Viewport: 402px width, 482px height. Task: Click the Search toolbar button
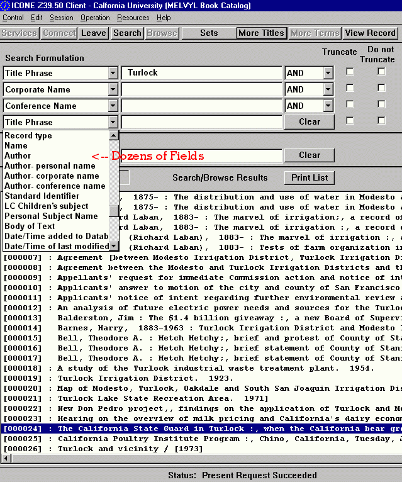[127, 33]
